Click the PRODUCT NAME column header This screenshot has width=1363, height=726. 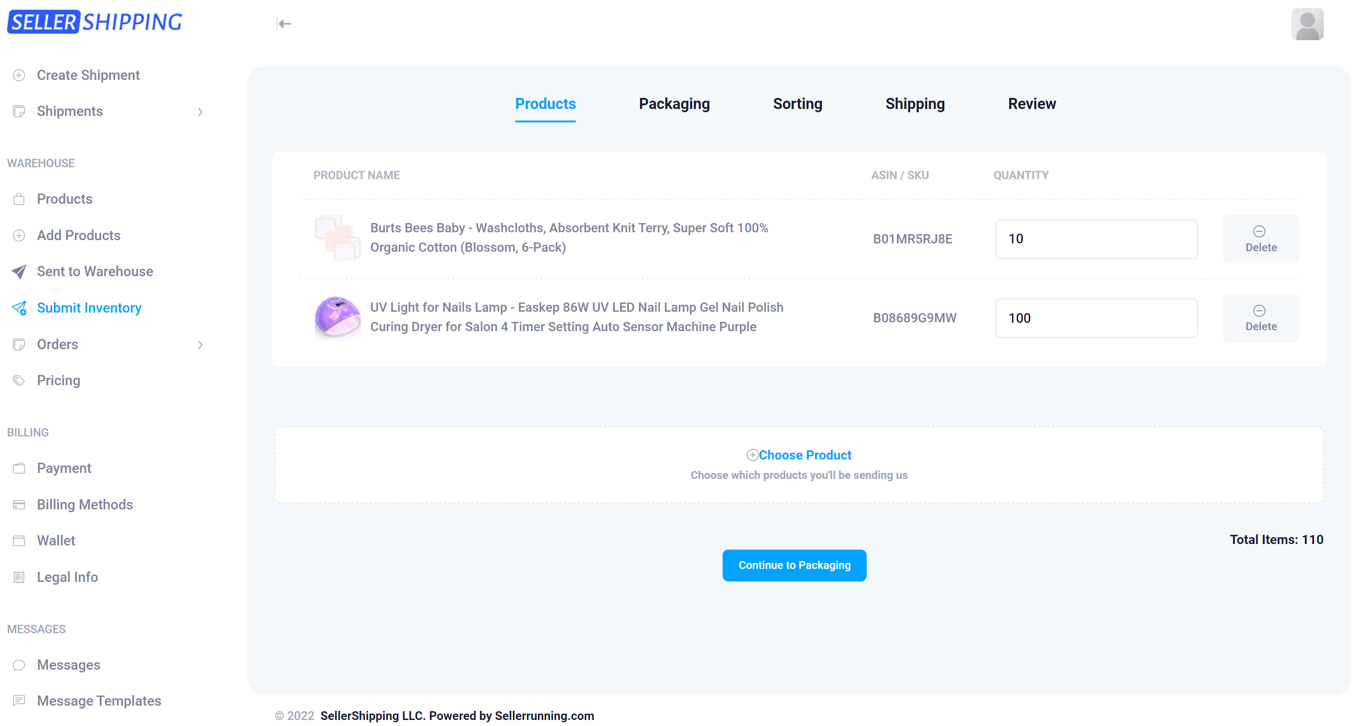tap(356, 175)
